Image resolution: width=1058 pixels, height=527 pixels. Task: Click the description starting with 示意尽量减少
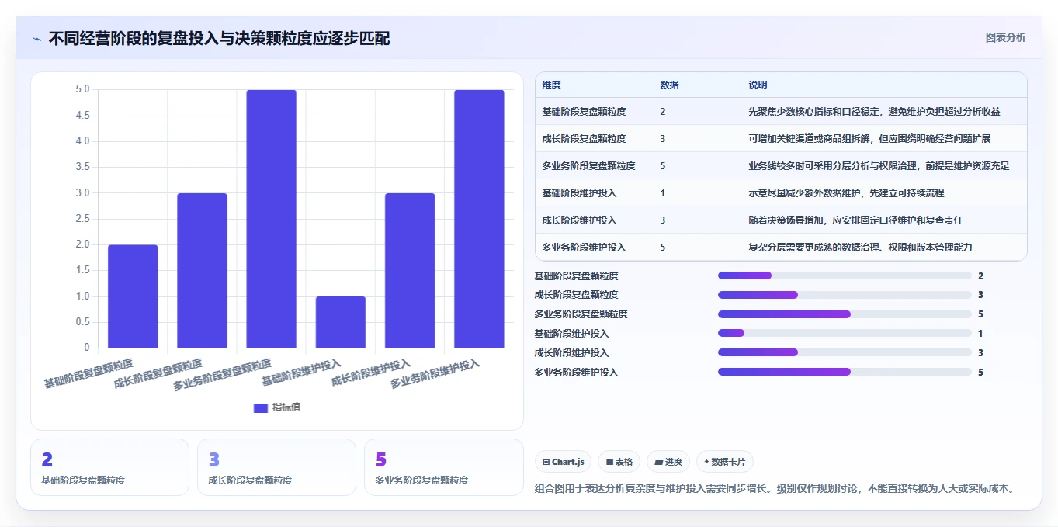point(846,193)
